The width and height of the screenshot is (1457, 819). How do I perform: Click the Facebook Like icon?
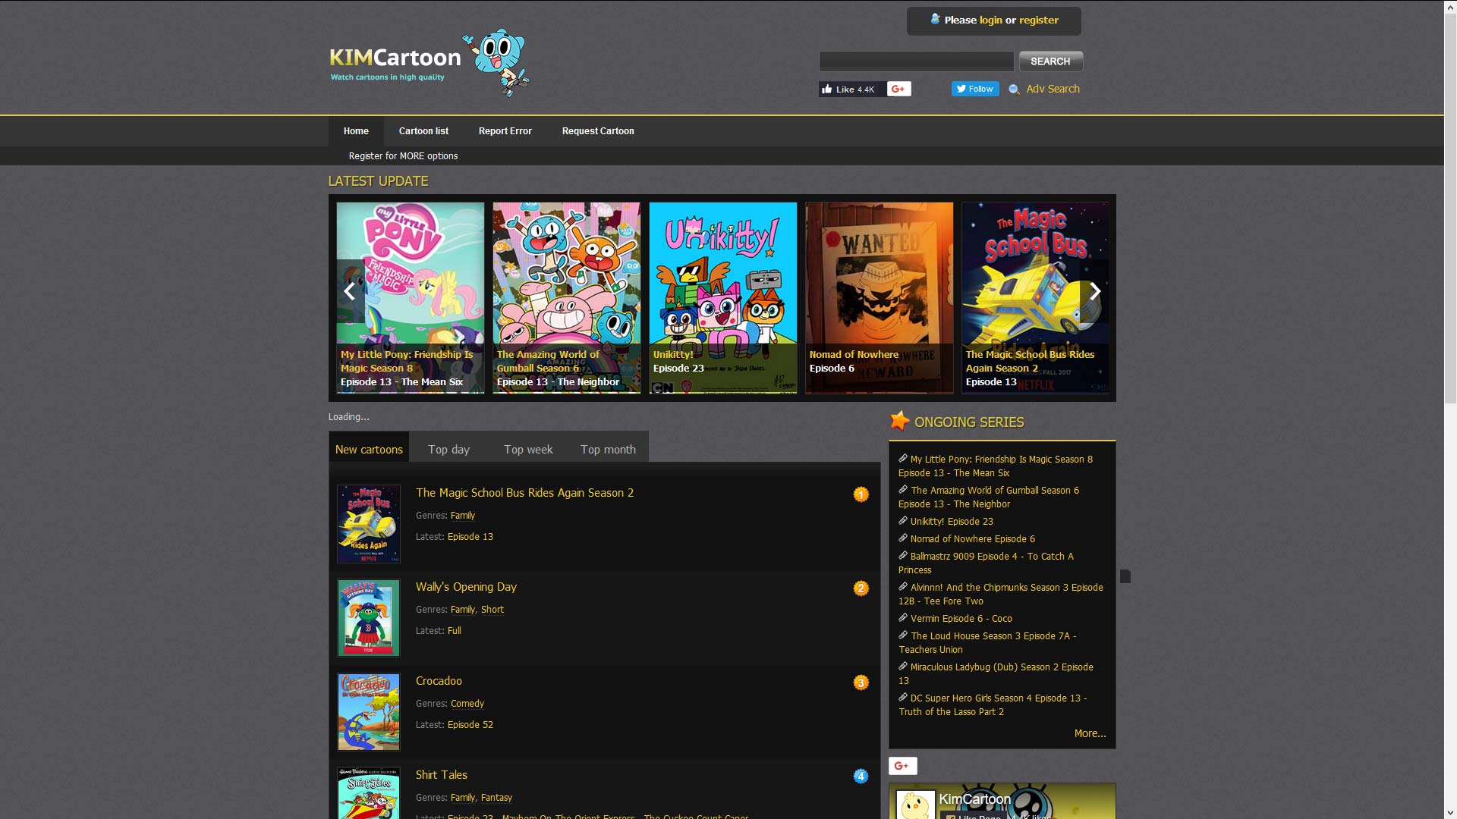pyautogui.click(x=829, y=89)
